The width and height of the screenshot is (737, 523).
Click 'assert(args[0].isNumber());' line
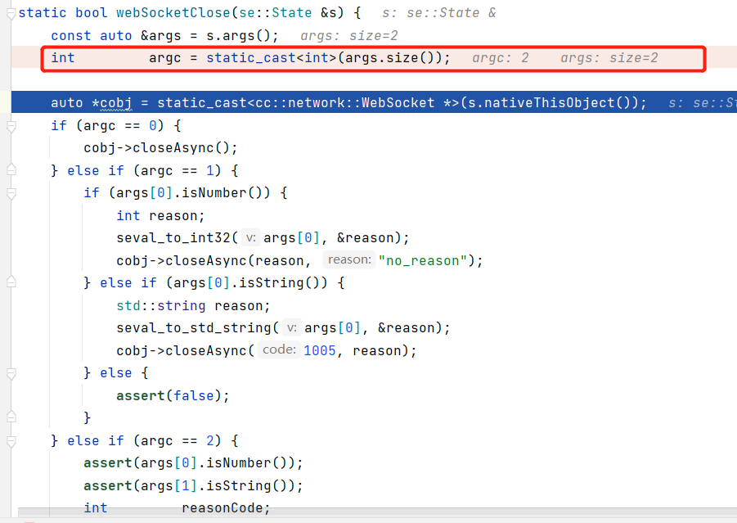[x=193, y=463]
